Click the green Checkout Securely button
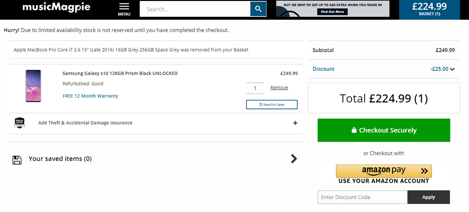The image size is (469, 212). (x=384, y=130)
